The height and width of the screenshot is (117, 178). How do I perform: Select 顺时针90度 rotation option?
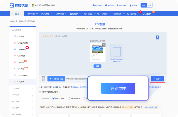point(58,98)
